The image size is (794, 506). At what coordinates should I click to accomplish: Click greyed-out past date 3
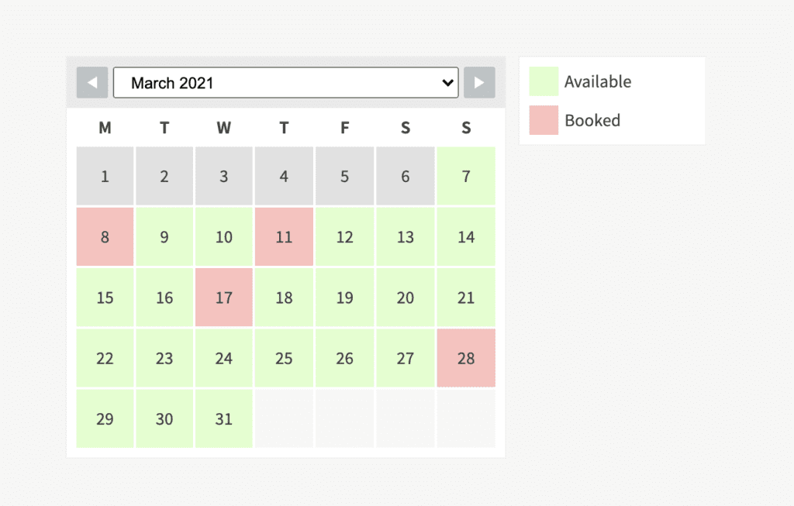coord(224,176)
